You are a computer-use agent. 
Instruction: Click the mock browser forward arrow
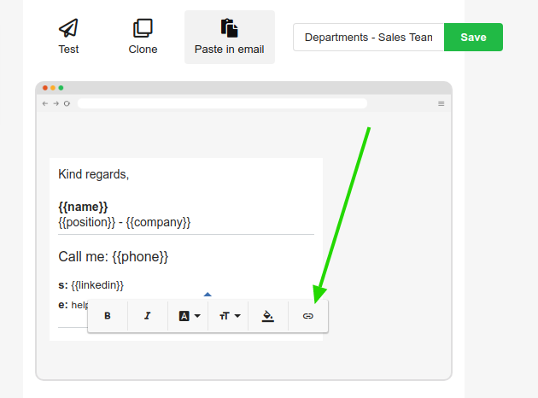click(56, 103)
